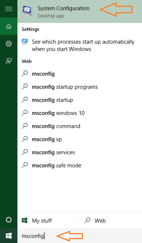The width and height of the screenshot is (142, 243).
Task: Click the feedback person icon
Action: (9, 61)
